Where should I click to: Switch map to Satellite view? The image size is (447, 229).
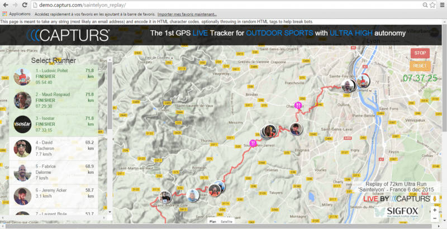tap(226, 221)
